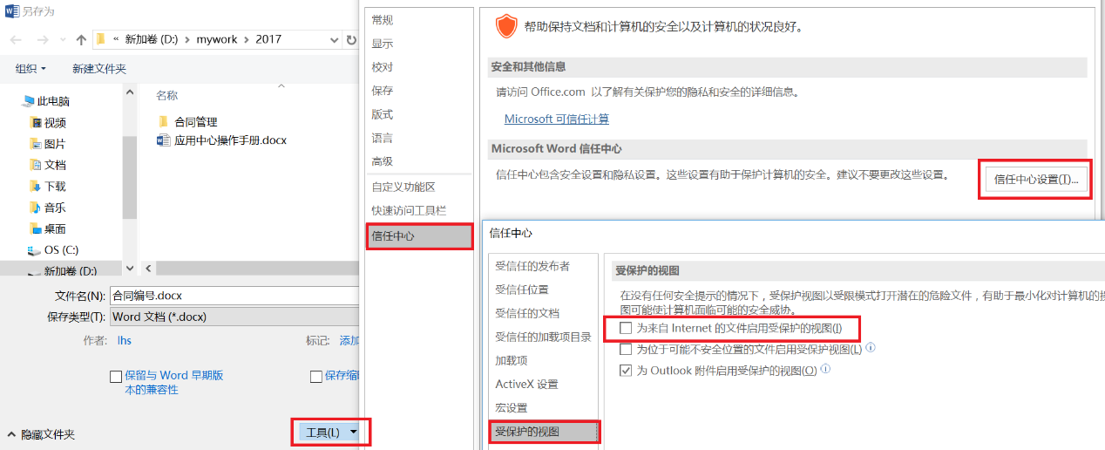Switch to the 宏设置 section
Viewport: 1105px width, 450px height.
coord(512,408)
